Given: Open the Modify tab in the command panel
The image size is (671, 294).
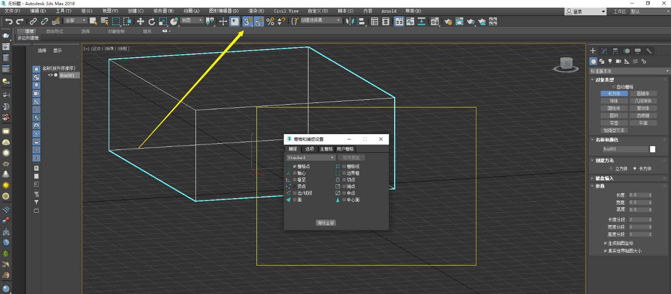Looking at the screenshot, I should (604, 51).
